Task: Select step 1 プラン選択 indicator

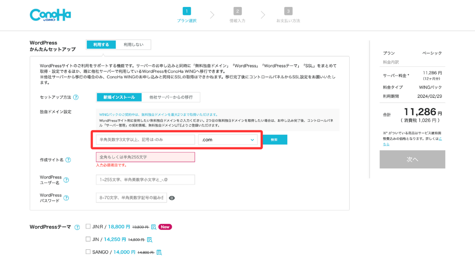Action: tap(186, 15)
